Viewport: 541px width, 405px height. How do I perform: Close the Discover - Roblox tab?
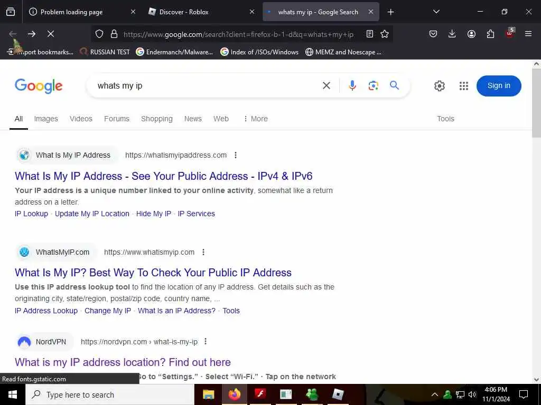pyautogui.click(x=252, y=12)
